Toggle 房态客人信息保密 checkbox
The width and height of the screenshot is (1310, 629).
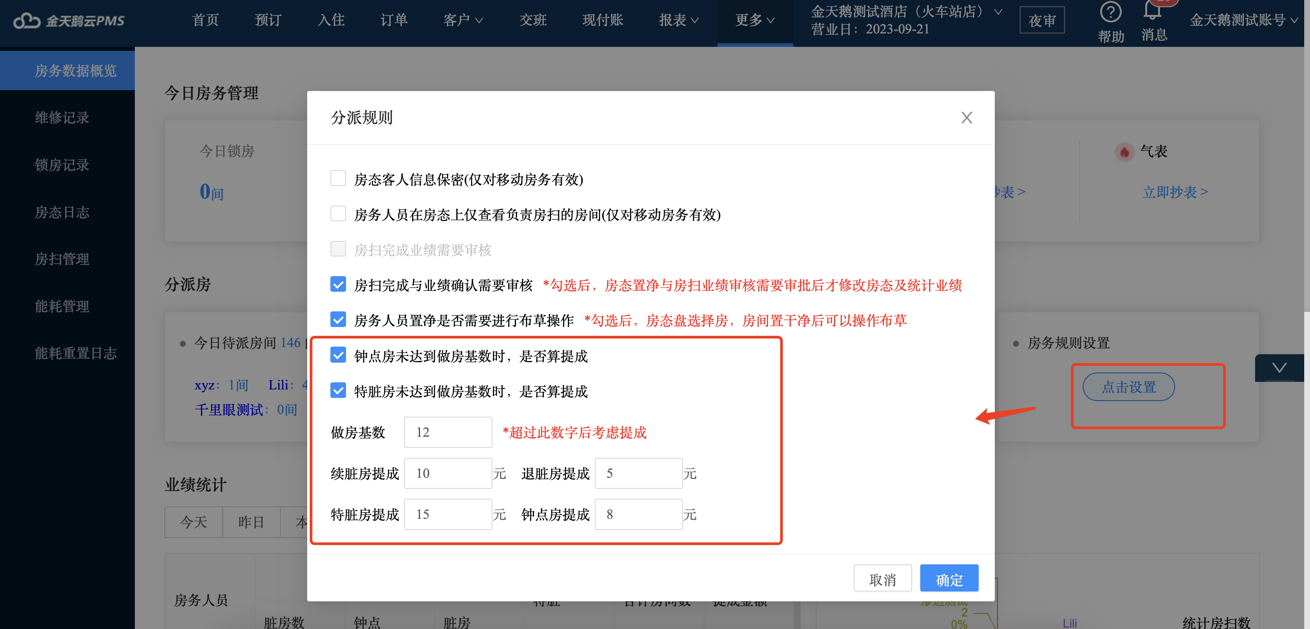coord(338,178)
